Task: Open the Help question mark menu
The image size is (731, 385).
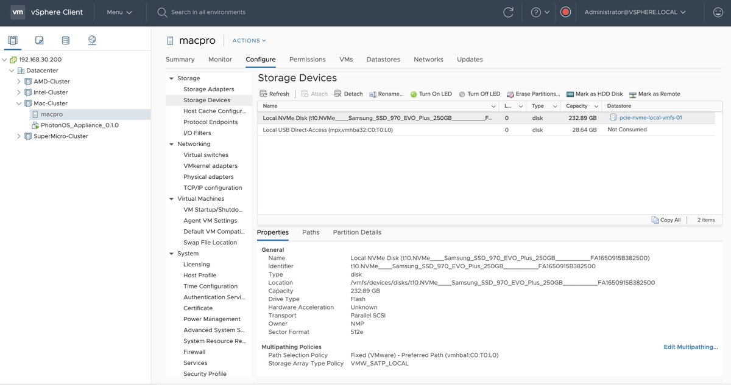Action: (540, 12)
